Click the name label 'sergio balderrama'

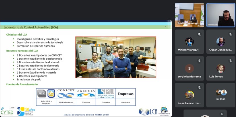(189, 76)
